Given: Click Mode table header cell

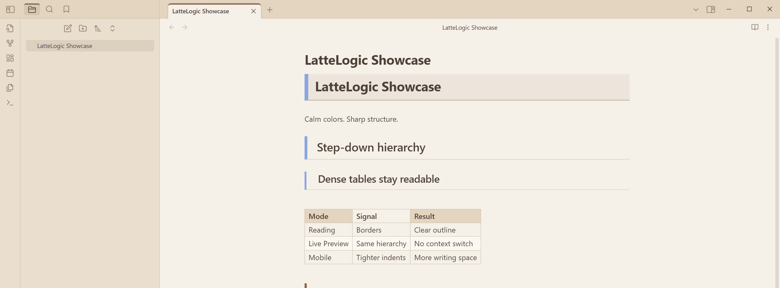Looking at the screenshot, I should (x=328, y=216).
